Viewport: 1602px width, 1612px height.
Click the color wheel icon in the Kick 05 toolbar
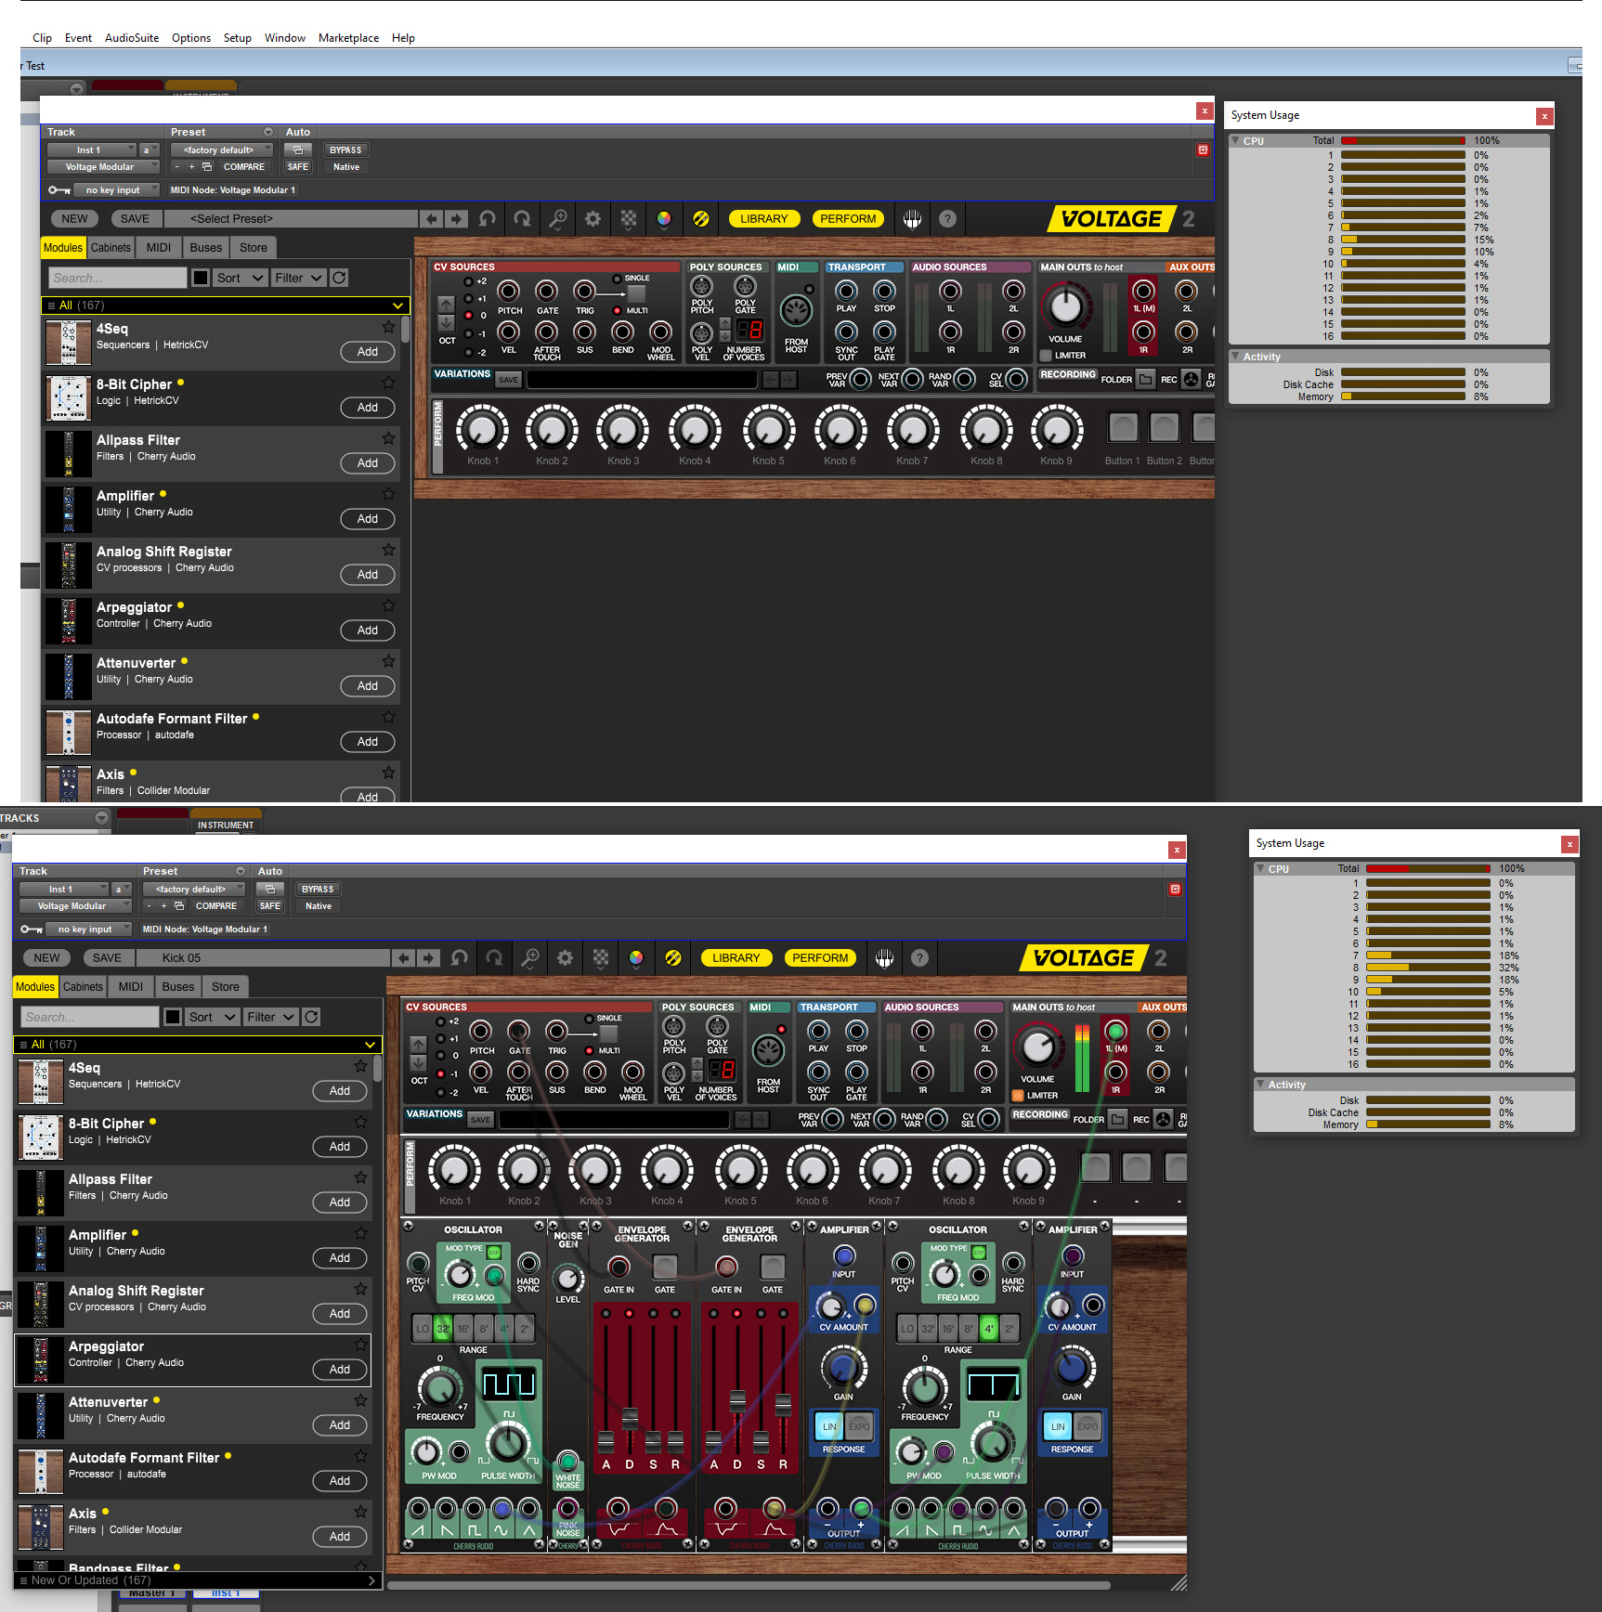[636, 957]
